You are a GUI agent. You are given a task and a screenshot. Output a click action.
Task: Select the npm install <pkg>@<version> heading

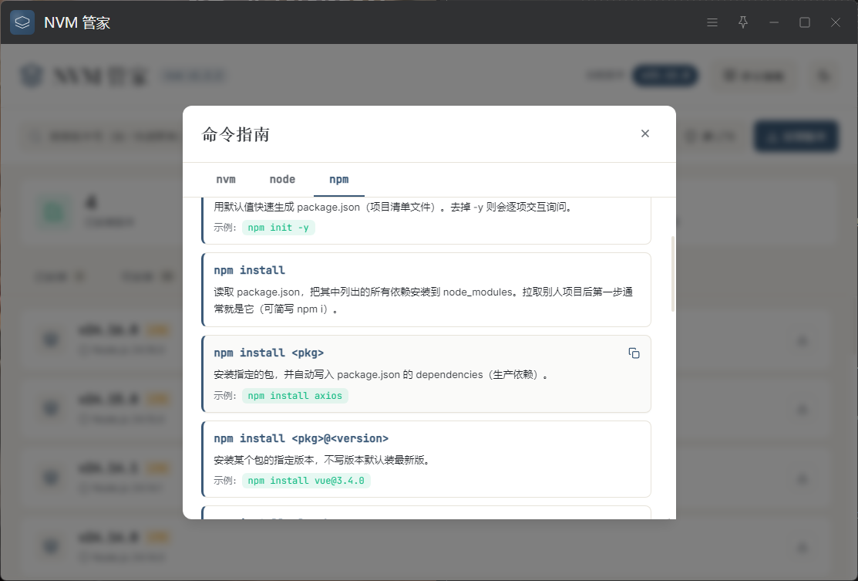(x=301, y=438)
